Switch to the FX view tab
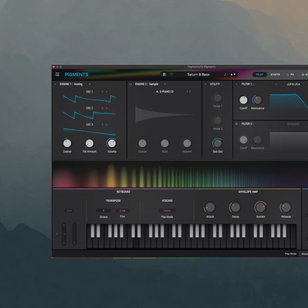 (x=292, y=74)
